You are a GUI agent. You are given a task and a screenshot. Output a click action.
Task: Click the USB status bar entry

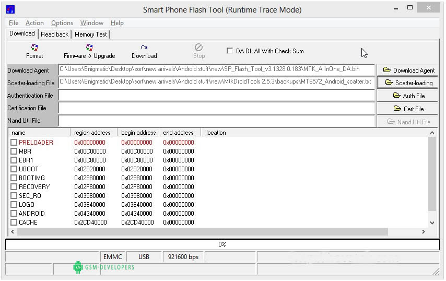click(x=144, y=257)
